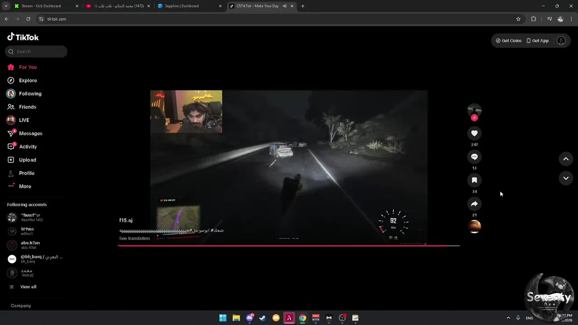View site information icon

(x=41, y=19)
